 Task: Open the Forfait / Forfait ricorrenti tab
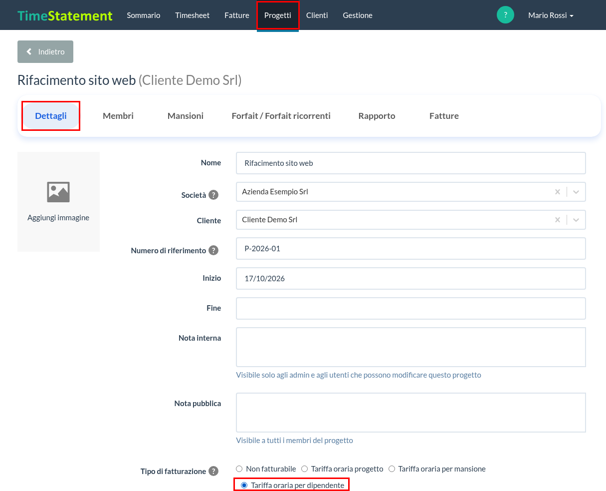coord(281,116)
